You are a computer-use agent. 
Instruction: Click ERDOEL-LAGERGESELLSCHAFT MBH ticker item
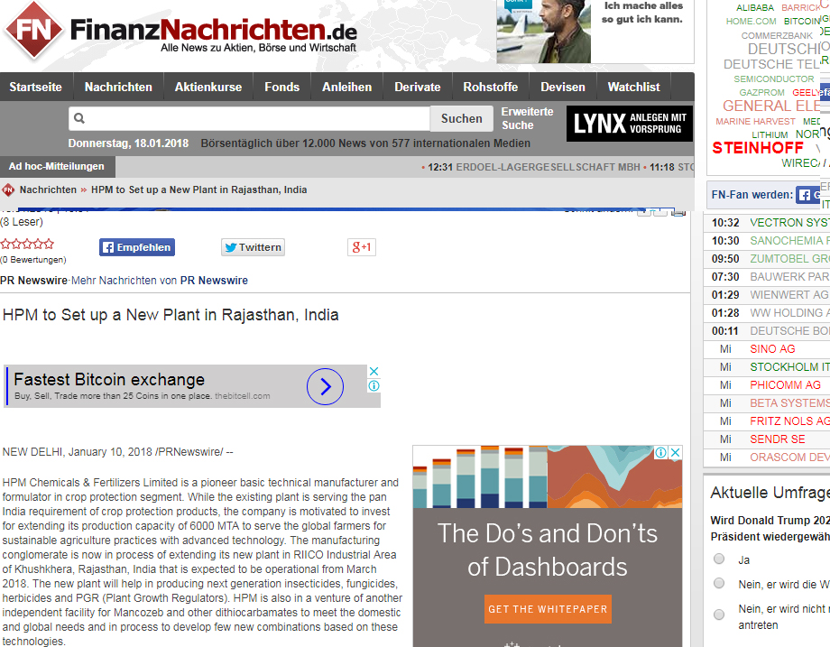[x=548, y=167]
